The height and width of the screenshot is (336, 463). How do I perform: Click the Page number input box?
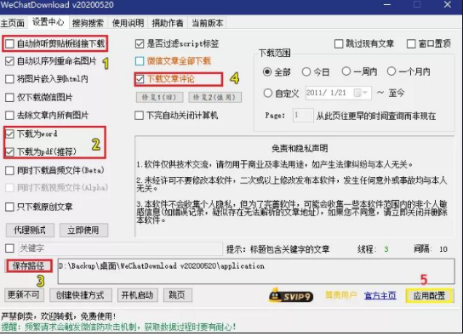coord(303,116)
